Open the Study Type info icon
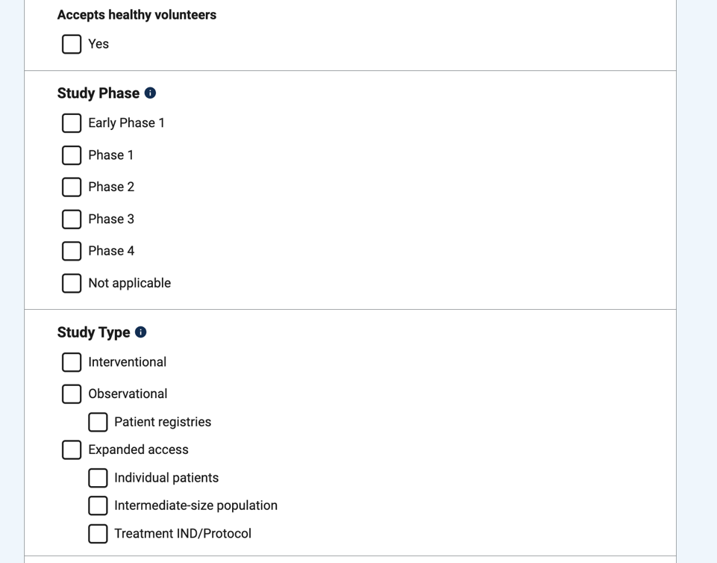Viewport: 717px width, 563px height. 141,332
